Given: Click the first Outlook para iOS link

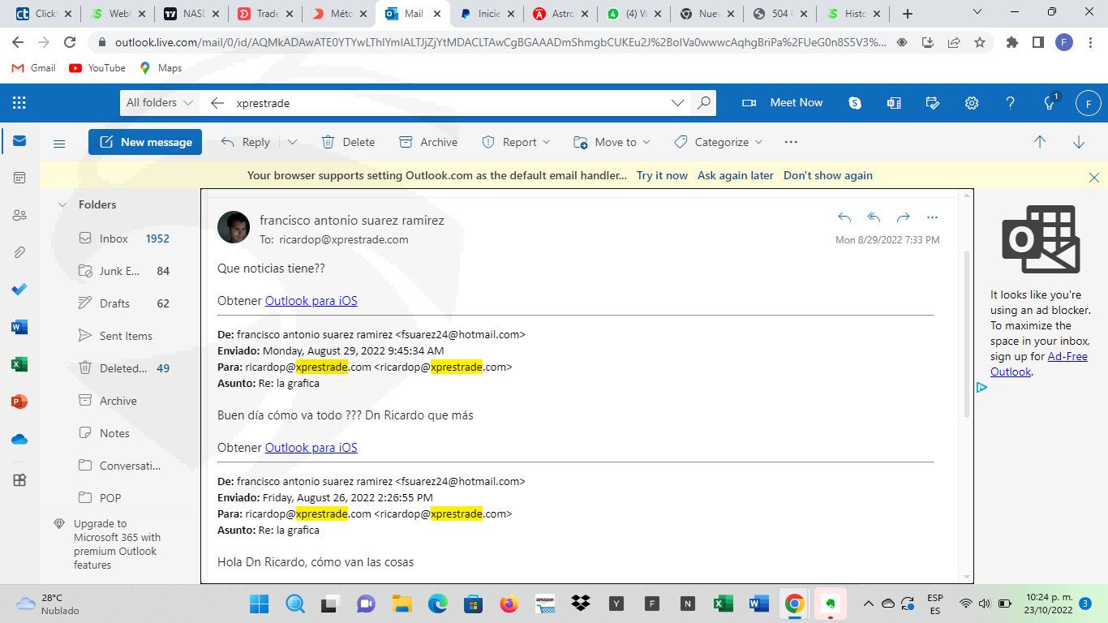Looking at the screenshot, I should [311, 301].
